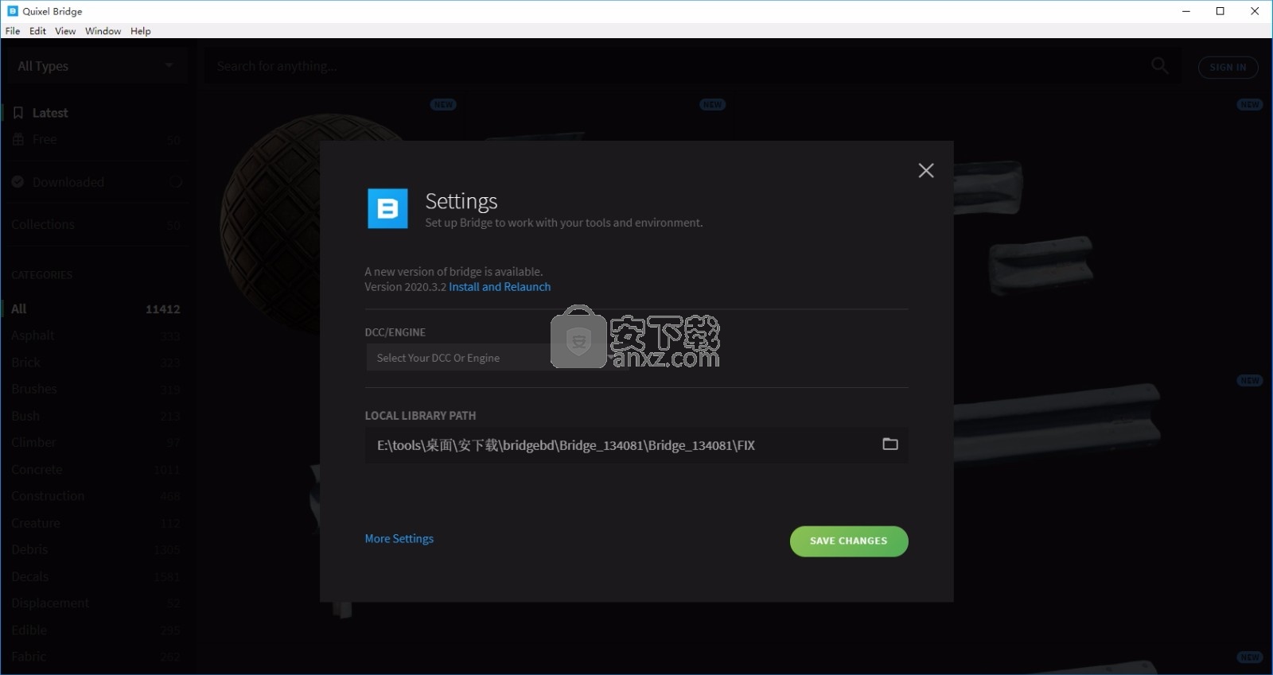The height and width of the screenshot is (675, 1273).
Task: Select the Creature category
Action: click(96, 523)
